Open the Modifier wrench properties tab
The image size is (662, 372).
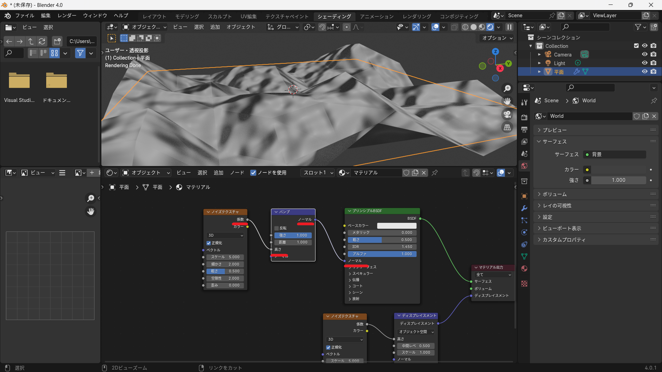(524, 208)
